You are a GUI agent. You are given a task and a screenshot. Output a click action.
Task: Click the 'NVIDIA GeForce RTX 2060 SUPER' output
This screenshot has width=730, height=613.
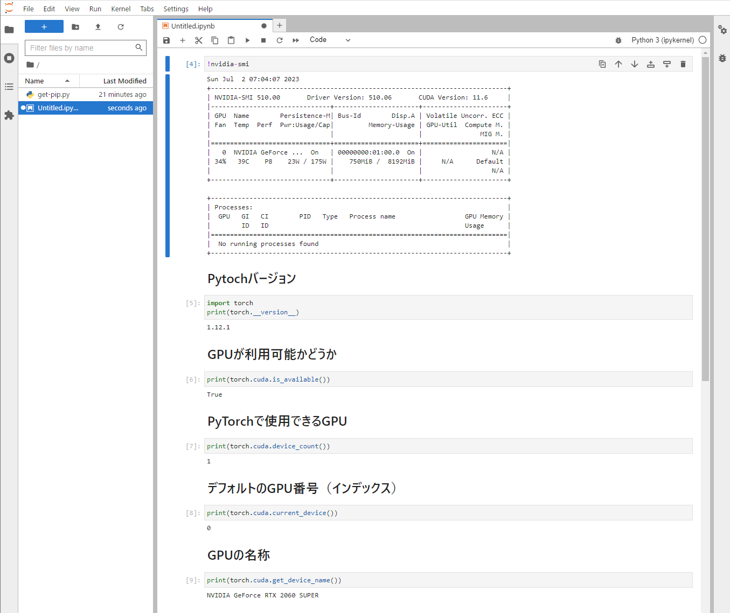[x=263, y=595]
